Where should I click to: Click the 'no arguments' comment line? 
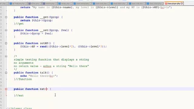24,63
